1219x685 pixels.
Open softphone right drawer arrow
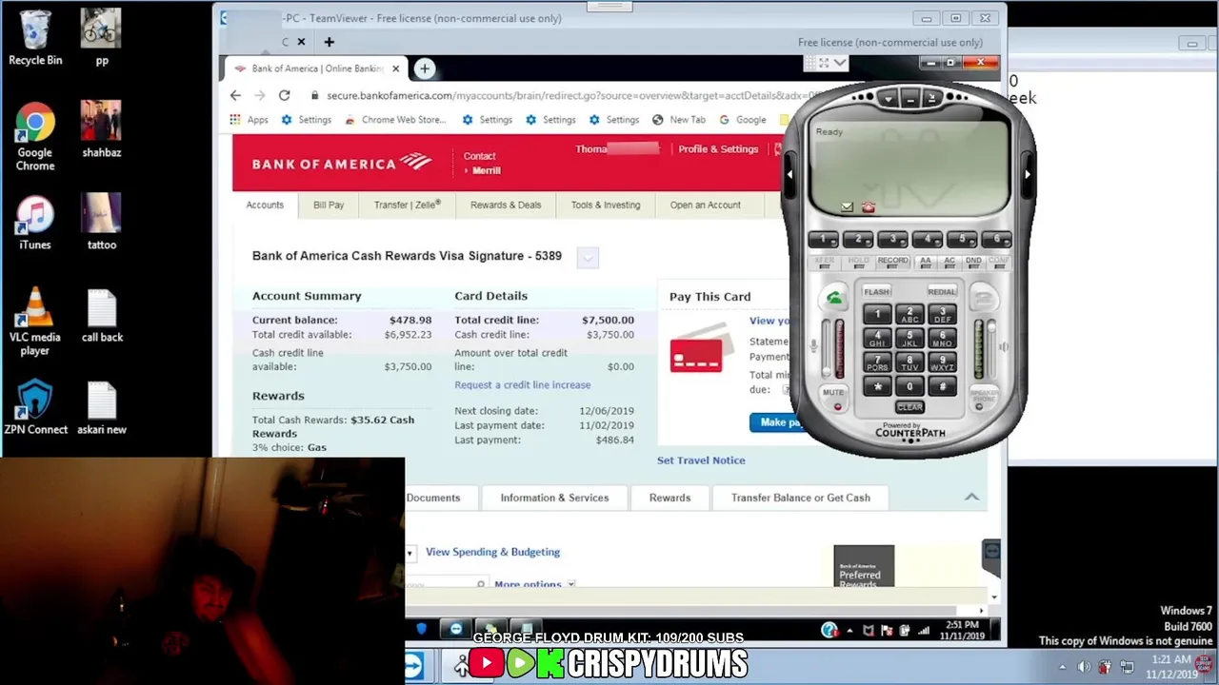1027,174
